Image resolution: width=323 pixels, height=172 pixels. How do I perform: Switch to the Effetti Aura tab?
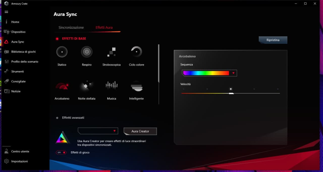[x=104, y=27]
